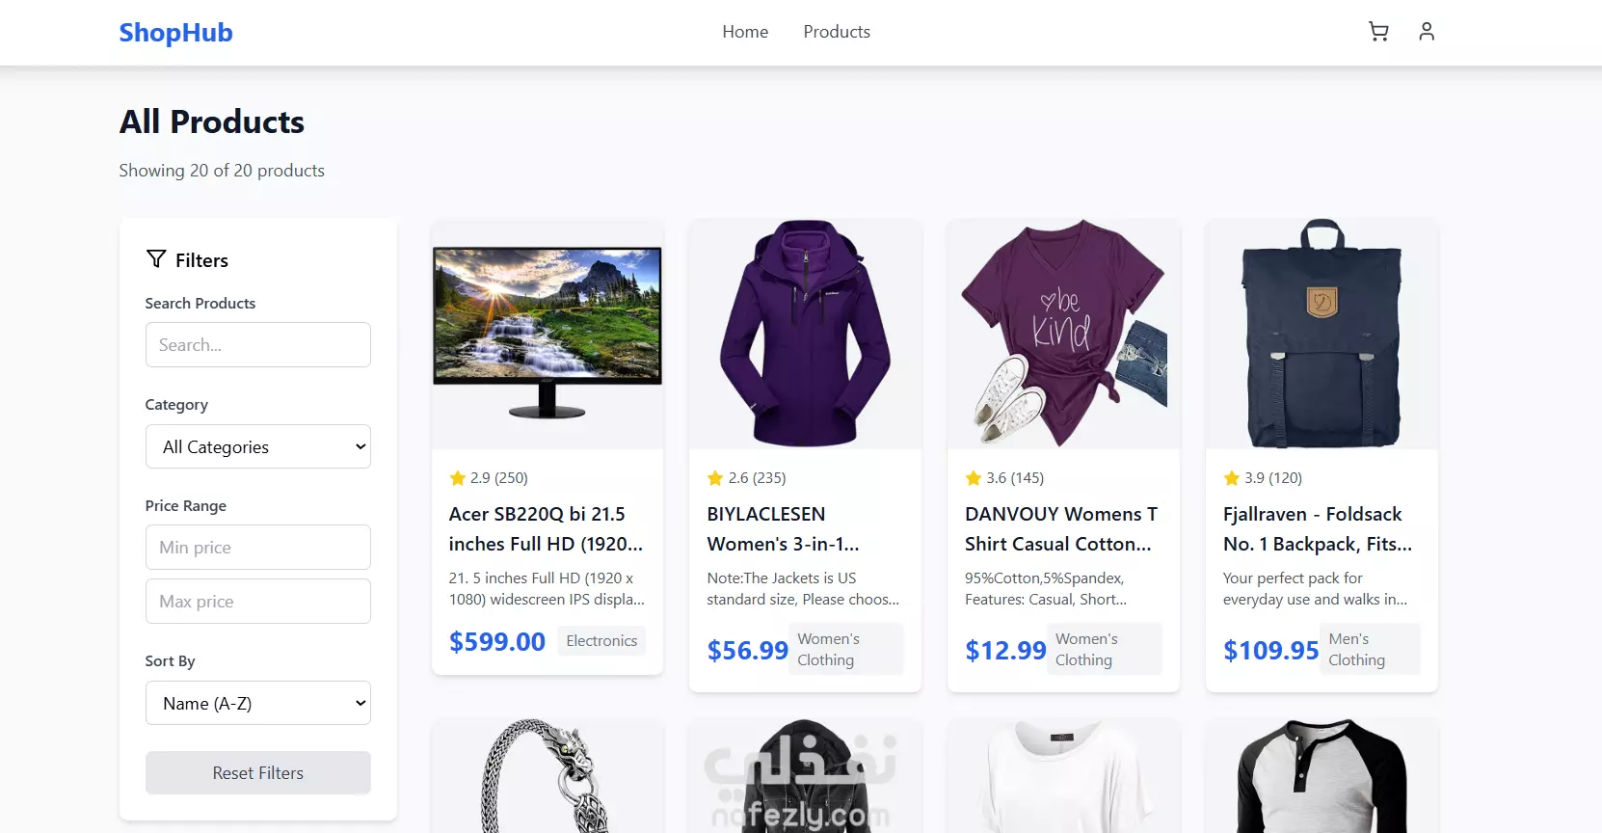The image size is (1602, 833).
Task: Open the shopping cart icon
Action: tap(1378, 32)
